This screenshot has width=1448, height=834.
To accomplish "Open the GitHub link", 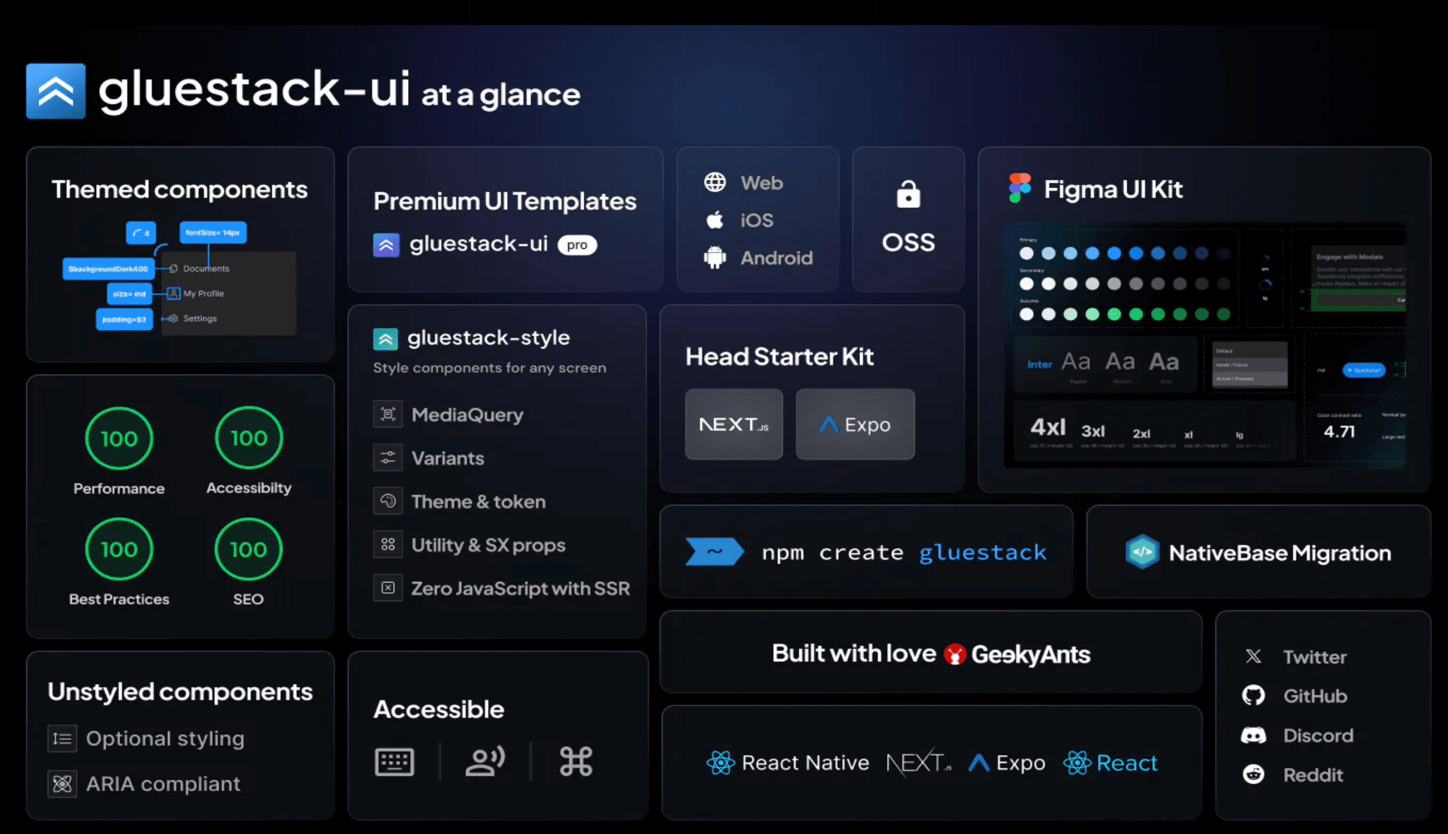I will tap(1315, 695).
